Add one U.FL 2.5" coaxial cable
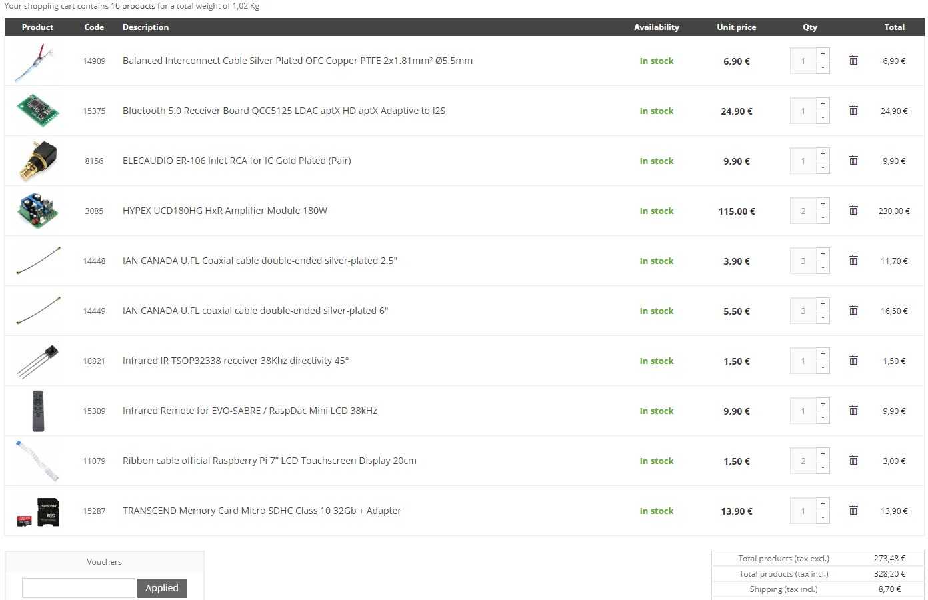This screenshot has width=928, height=600. click(823, 254)
